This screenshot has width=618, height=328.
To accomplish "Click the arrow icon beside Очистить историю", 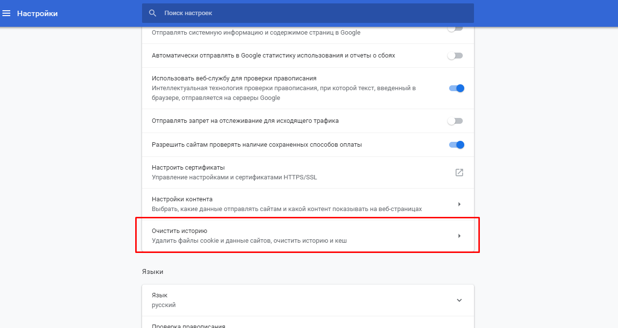I will [459, 236].
